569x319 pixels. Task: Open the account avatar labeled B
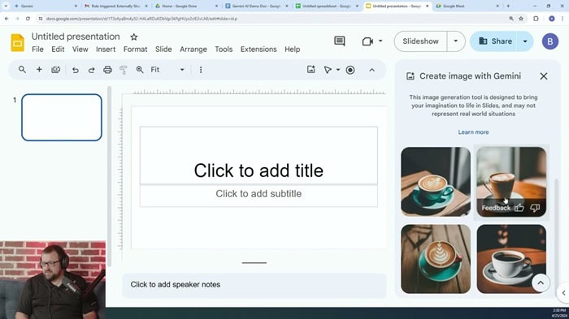pos(550,41)
